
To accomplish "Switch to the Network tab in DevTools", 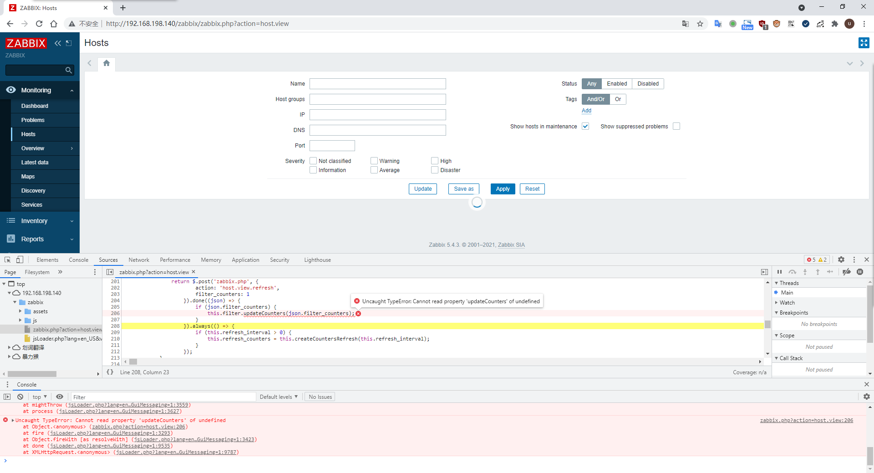I will 138,260.
